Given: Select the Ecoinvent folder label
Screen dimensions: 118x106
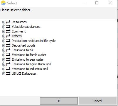Looking at the screenshot, I should (19, 31).
